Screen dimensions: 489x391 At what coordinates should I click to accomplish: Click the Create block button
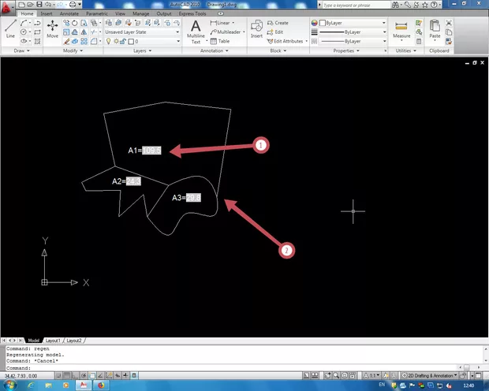pos(281,23)
